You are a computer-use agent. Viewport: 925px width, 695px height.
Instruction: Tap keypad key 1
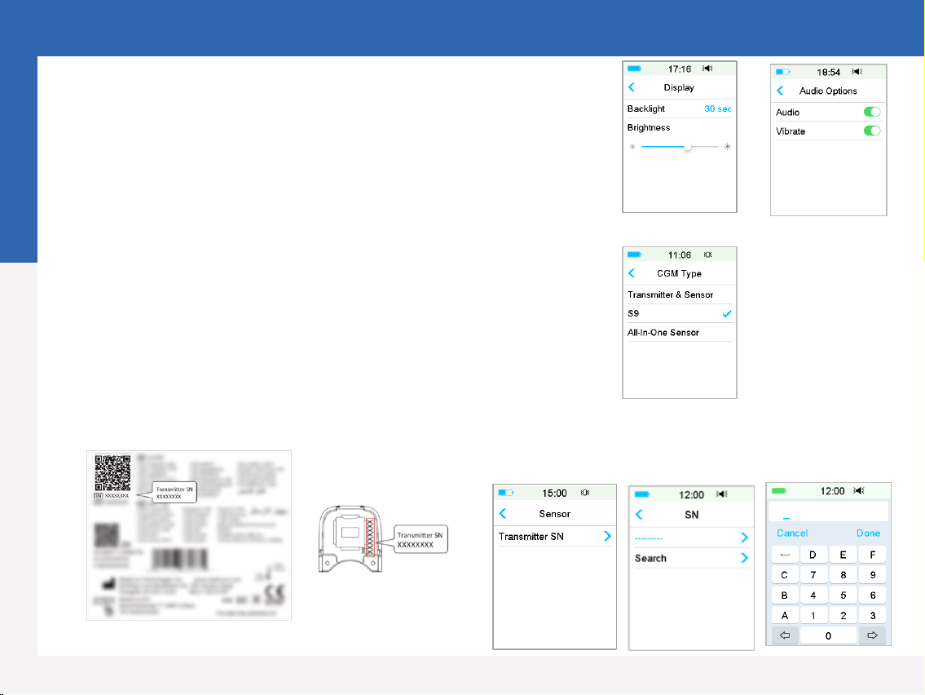[x=813, y=615]
